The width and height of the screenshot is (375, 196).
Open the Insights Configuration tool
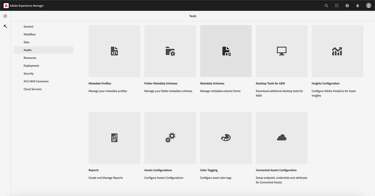click(x=337, y=51)
